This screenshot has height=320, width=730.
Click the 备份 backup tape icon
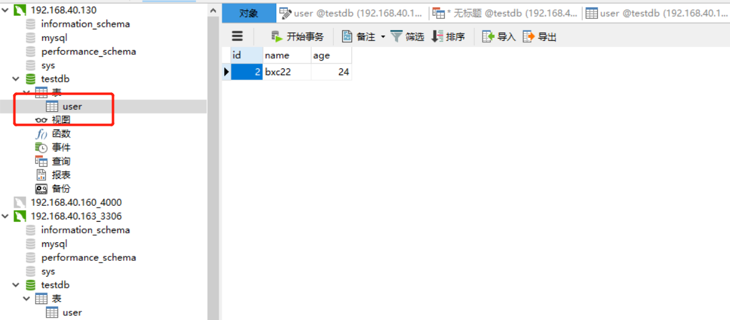pos(42,189)
